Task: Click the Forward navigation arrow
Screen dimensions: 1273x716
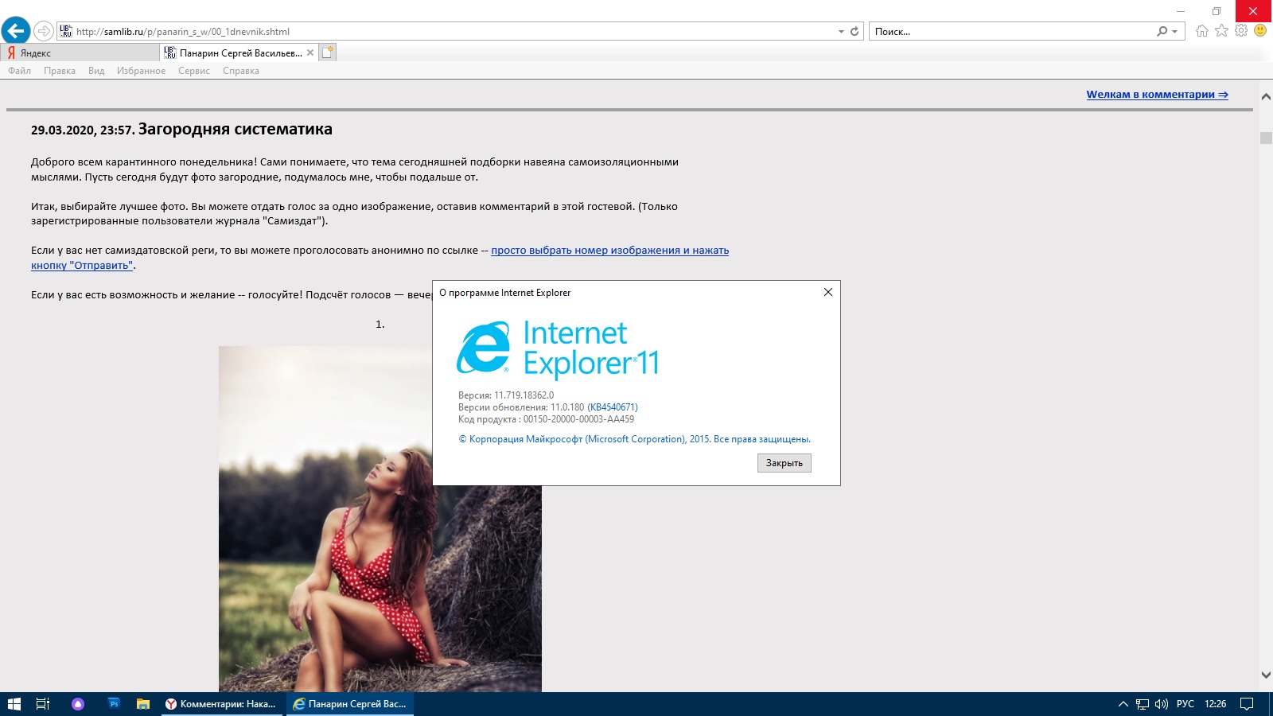Action: 44,31
